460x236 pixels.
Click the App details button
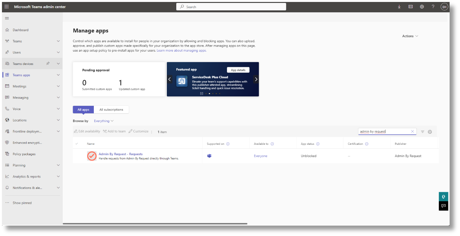pyautogui.click(x=238, y=70)
